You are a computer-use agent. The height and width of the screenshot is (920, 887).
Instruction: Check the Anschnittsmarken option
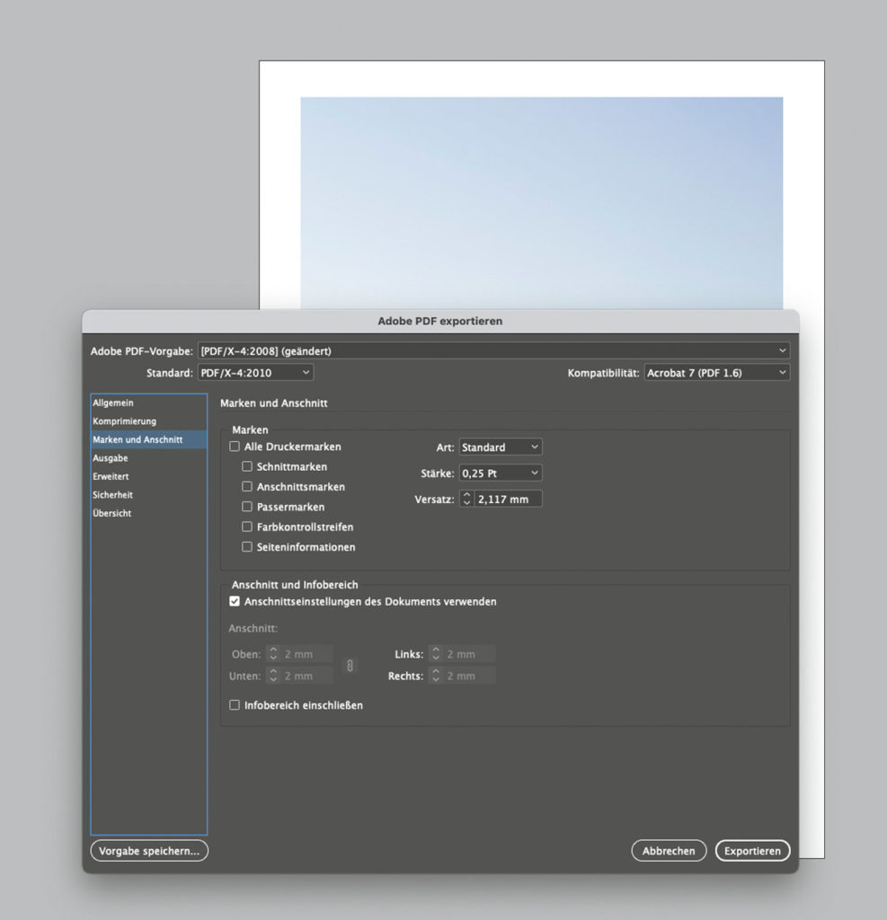click(x=247, y=486)
